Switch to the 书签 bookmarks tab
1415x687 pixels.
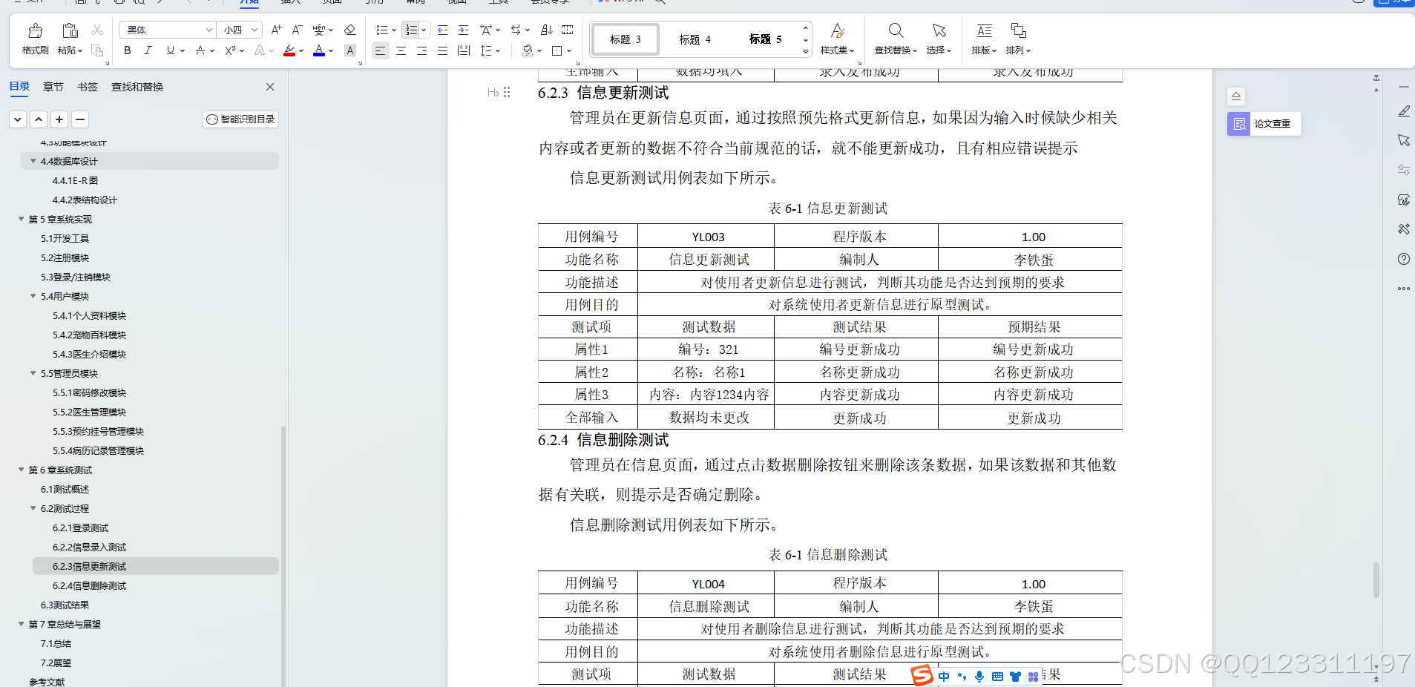pos(88,87)
